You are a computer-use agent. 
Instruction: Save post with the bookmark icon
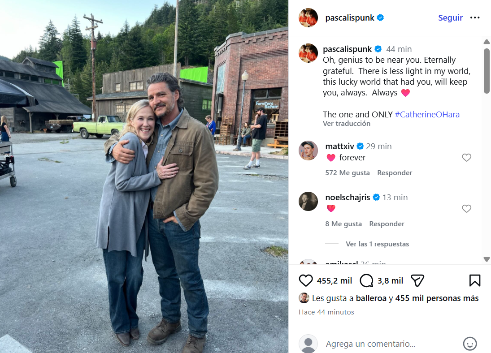(x=475, y=280)
